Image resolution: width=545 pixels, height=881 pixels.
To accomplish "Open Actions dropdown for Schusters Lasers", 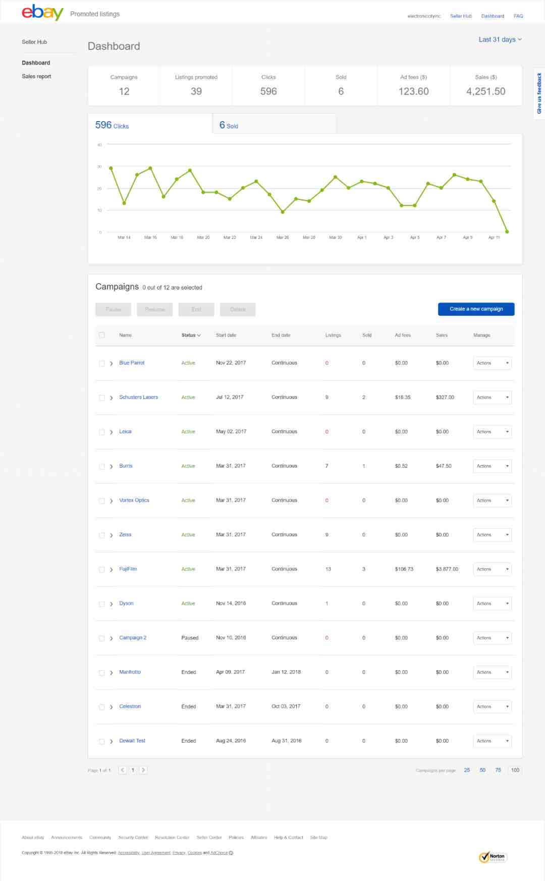I will tap(493, 397).
